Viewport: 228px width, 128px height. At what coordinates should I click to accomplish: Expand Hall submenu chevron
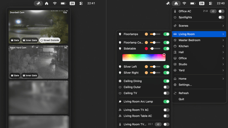(x=223, y=52)
